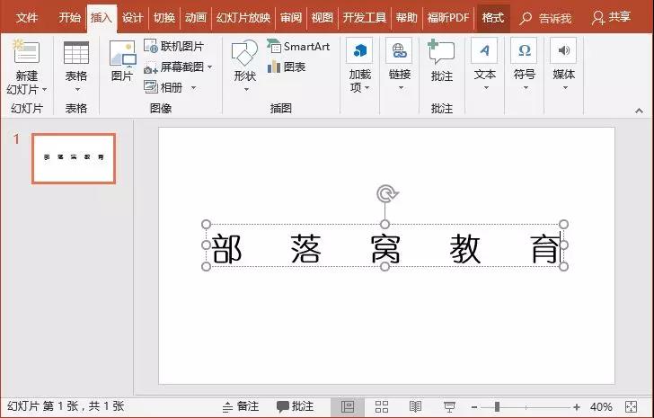This screenshot has height=418, width=654.
Task: Switch to the View (视图) tab
Action: click(x=322, y=18)
